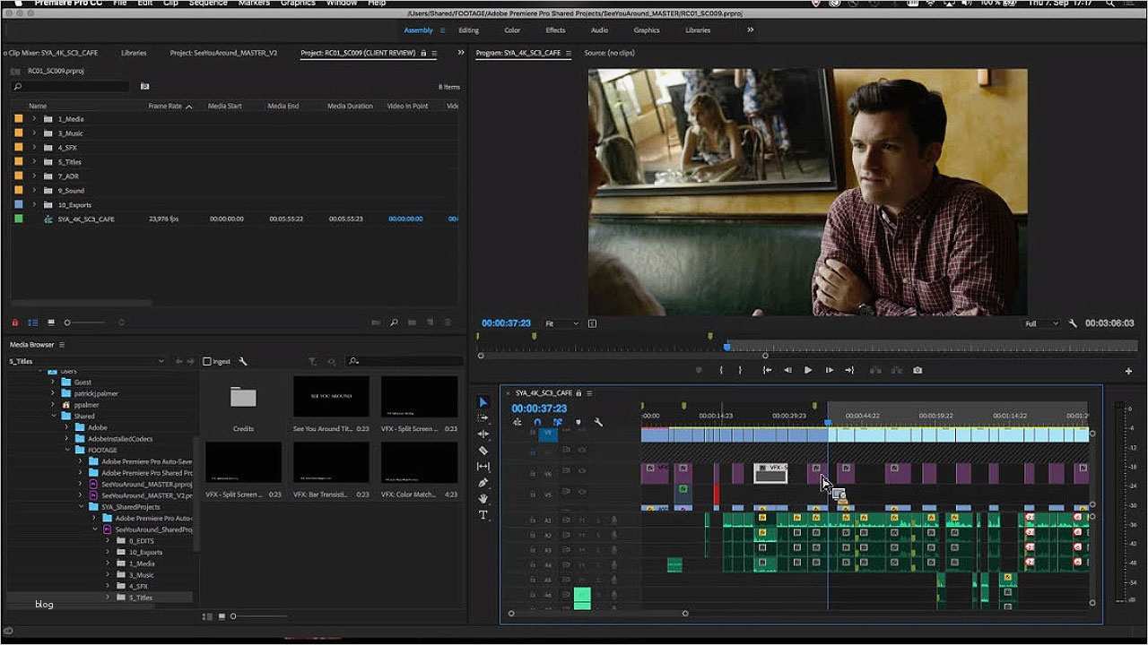Click the Export Frame camera icon
This screenshot has height=645, width=1148.
[x=918, y=370]
